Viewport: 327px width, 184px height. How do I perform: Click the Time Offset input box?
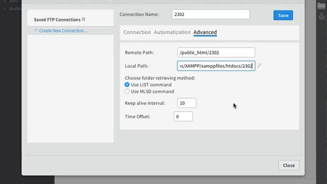[183, 117]
